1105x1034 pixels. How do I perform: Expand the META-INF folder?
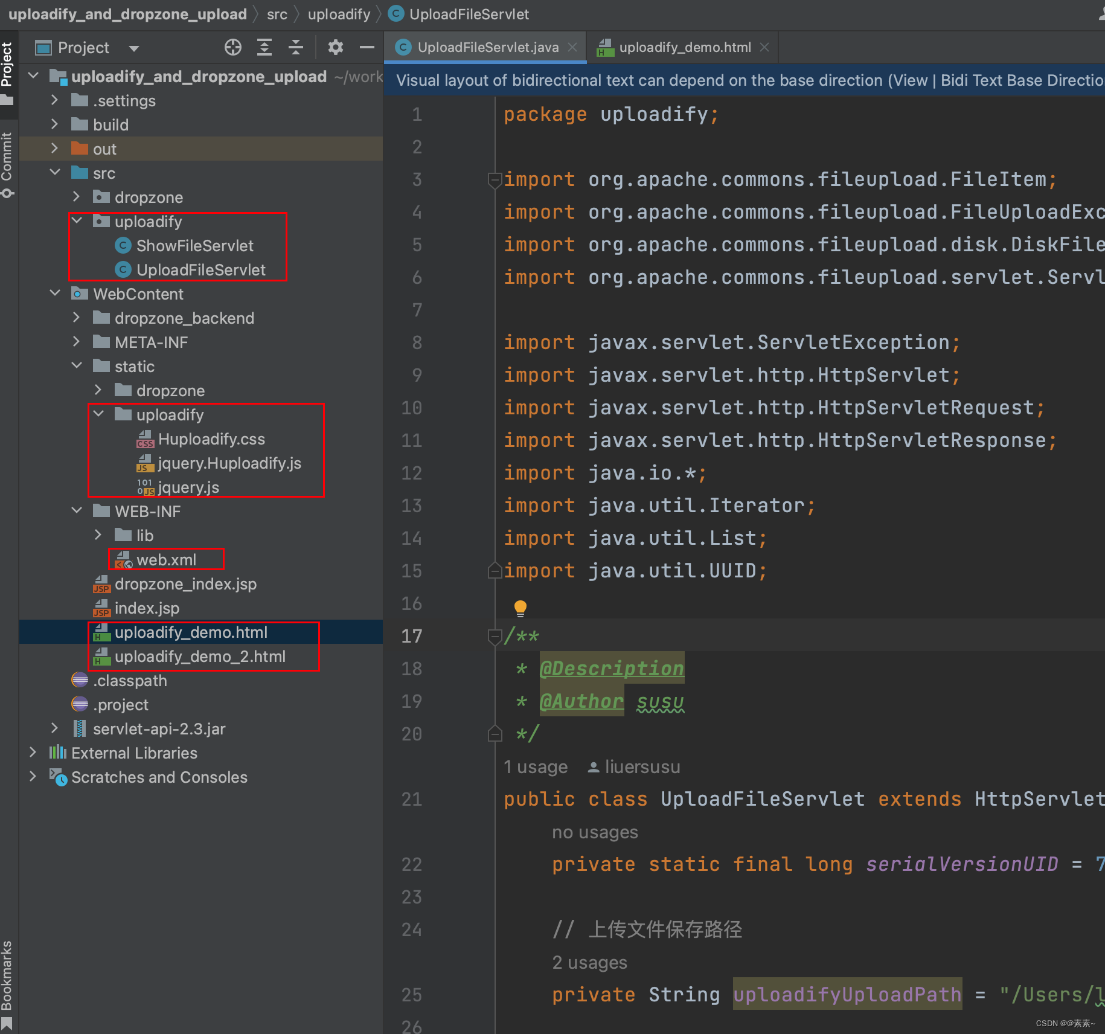(x=76, y=342)
